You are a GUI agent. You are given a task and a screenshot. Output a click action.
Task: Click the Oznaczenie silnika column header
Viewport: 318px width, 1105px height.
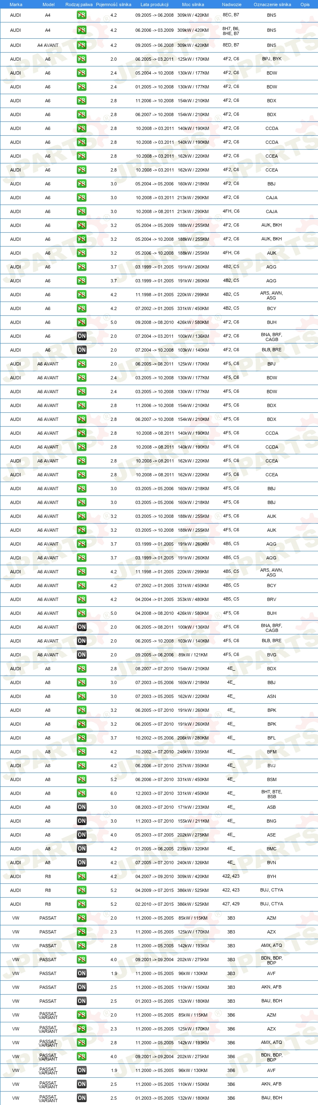[272, 4]
